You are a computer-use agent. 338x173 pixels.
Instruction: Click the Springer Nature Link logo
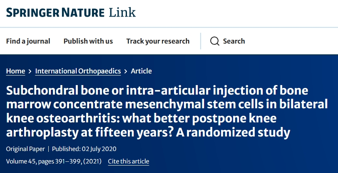(x=71, y=12)
